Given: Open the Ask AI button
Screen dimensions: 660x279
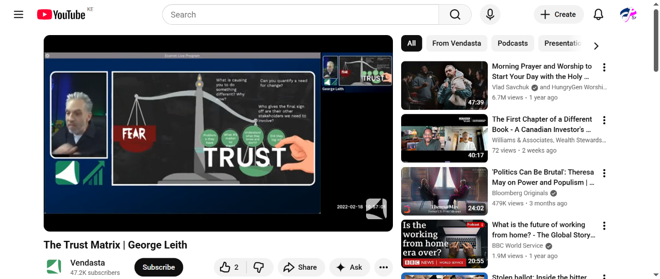Looking at the screenshot, I should click(350, 267).
